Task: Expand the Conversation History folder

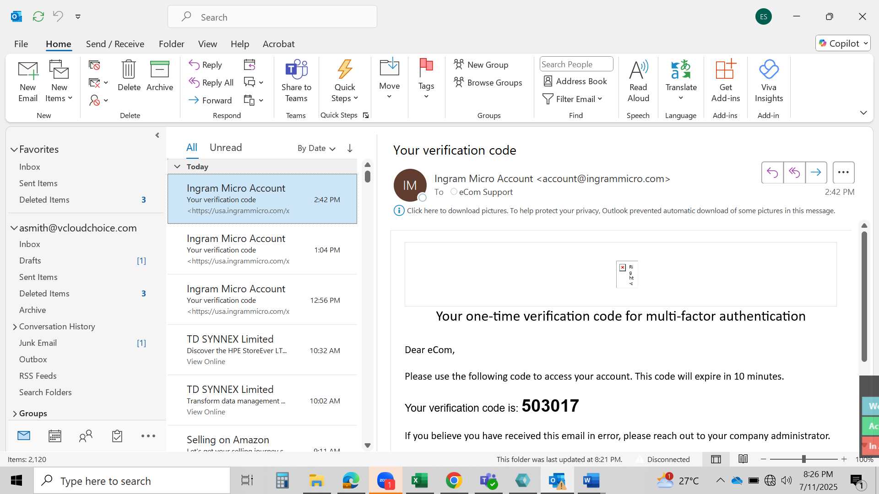Action: [x=15, y=327]
